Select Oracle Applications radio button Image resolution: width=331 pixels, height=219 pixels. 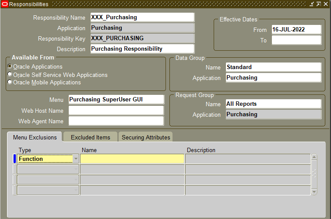10,66
